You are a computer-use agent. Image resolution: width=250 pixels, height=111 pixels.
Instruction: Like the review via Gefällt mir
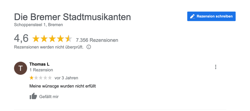click(x=49, y=96)
